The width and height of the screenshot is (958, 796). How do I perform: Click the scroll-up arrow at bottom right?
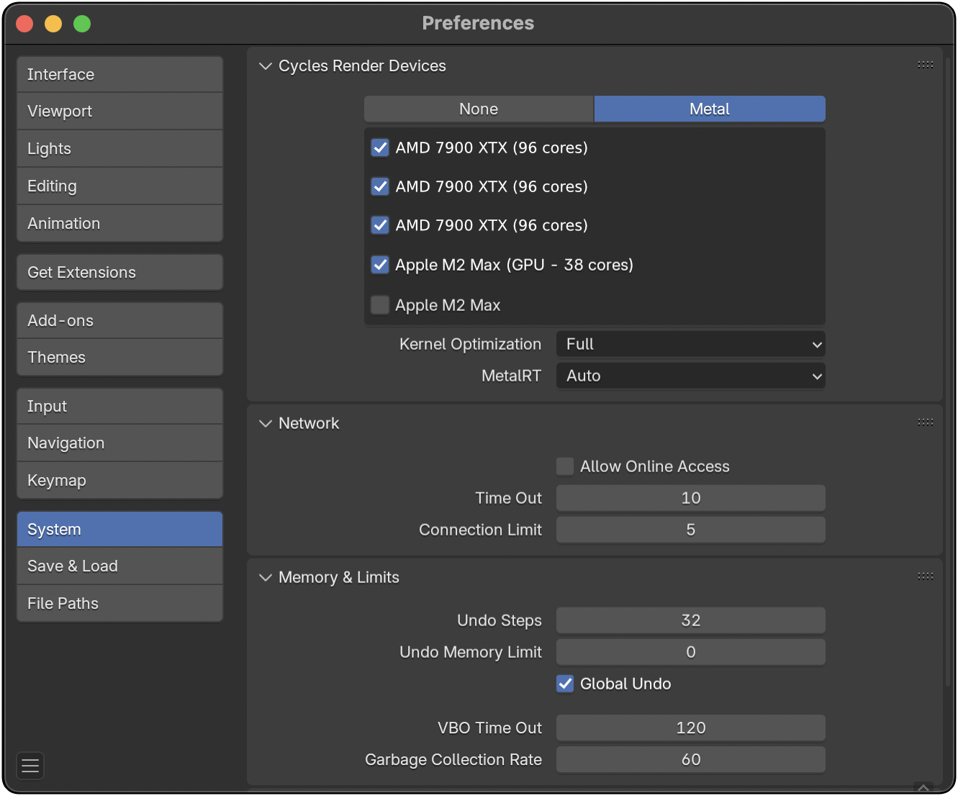pyautogui.click(x=923, y=788)
